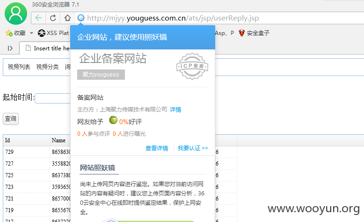
Task: Select the 企业网站，建议使用照妖镜 popup header
Action: pos(143,37)
